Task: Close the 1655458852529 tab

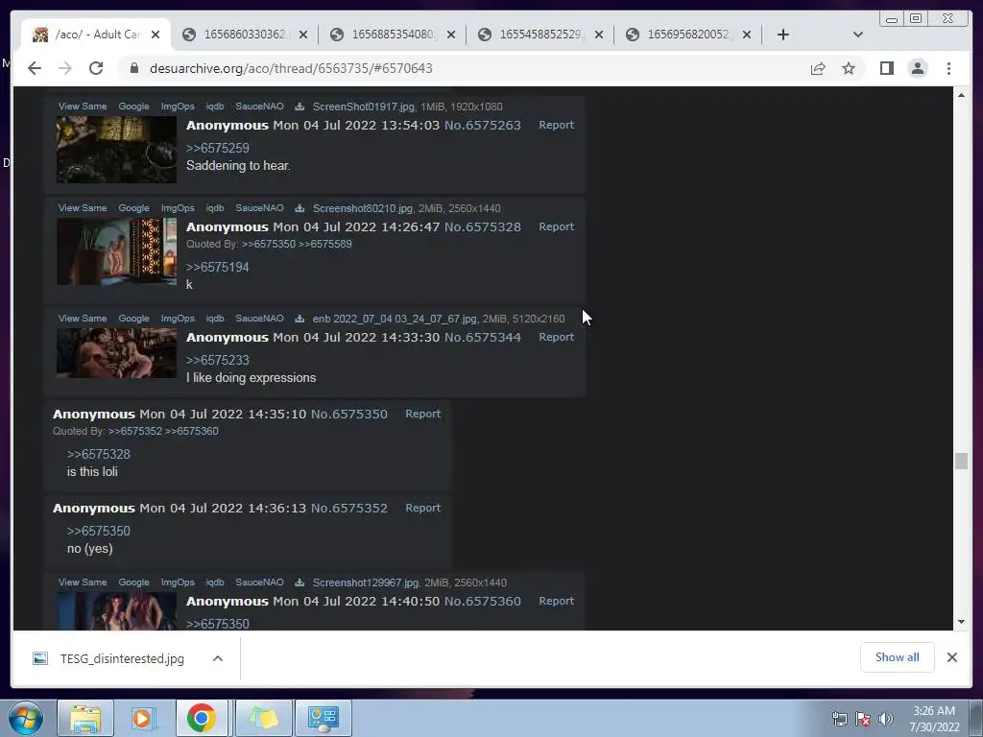Action: coord(599,35)
